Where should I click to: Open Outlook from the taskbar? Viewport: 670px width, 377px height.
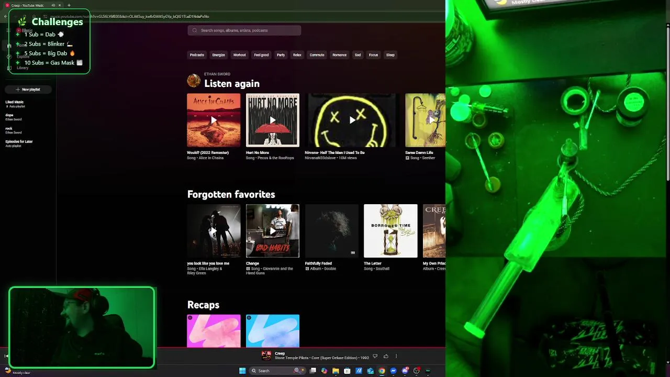(370, 371)
